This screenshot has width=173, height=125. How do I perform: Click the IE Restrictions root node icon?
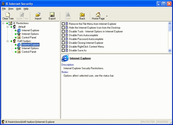(x=10, y=23)
